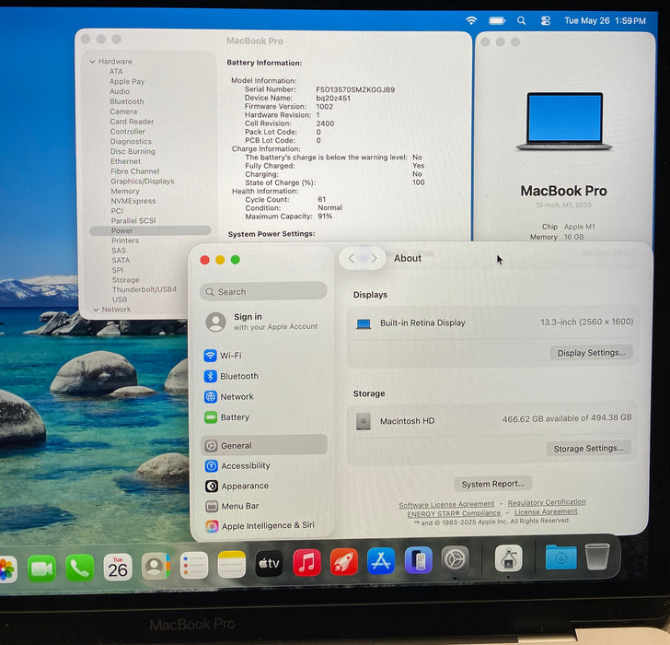
Task: Open System Information icon in the Dock
Action: click(x=508, y=557)
